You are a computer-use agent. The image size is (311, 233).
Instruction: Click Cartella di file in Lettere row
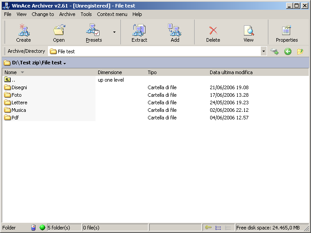162,103
